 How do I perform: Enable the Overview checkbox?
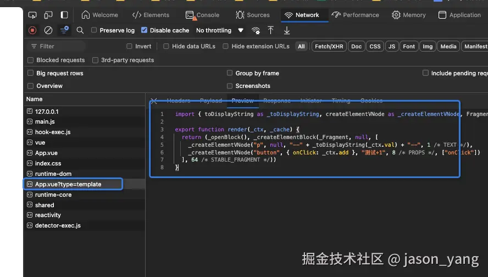[31, 86]
